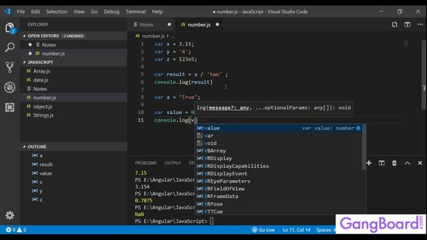Click the Open Changes icon in editor toolbar

pos(394,25)
